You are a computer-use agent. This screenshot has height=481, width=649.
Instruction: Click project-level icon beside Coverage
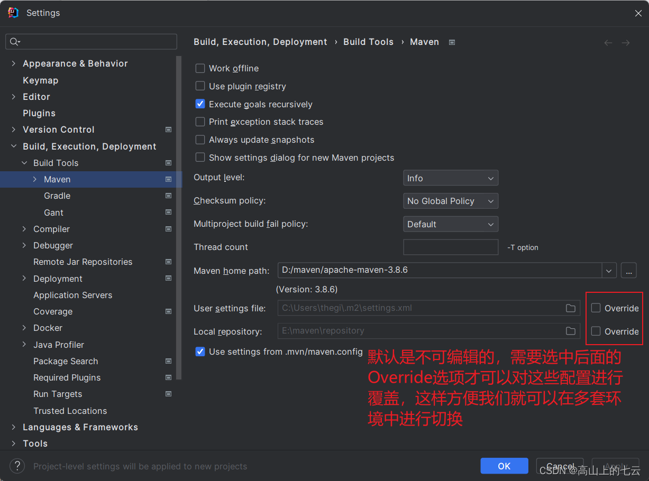click(168, 311)
